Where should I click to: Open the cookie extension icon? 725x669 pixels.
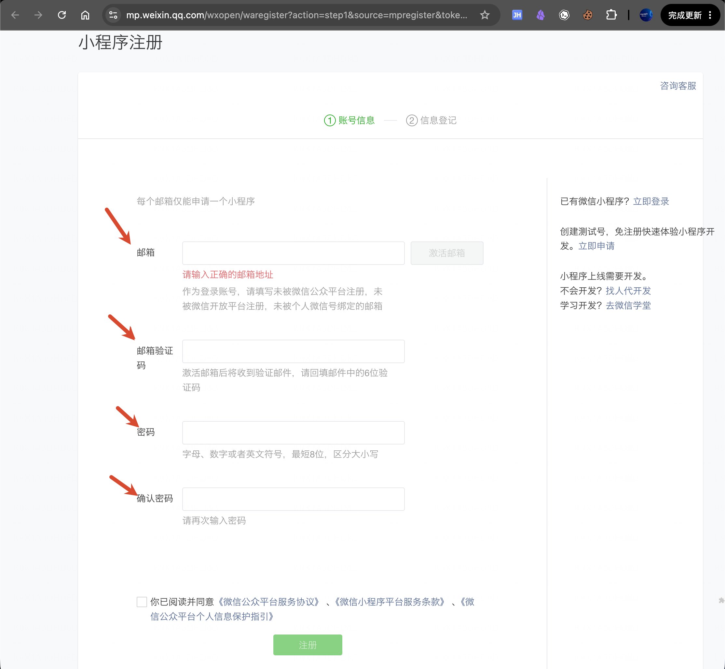click(x=587, y=15)
